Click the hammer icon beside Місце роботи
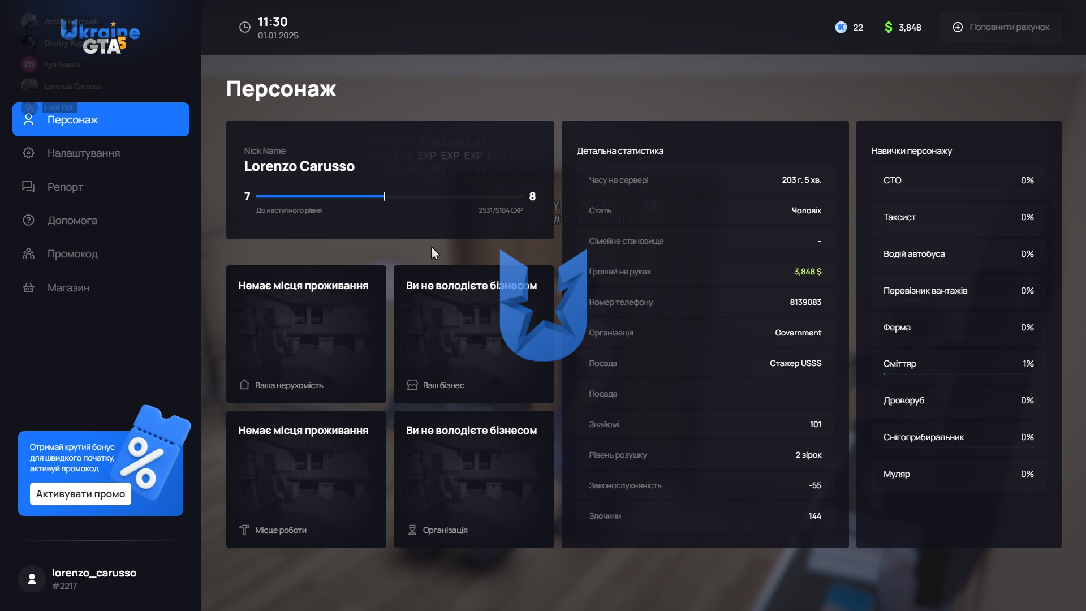The width and height of the screenshot is (1086, 611). (x=244, y=530)
